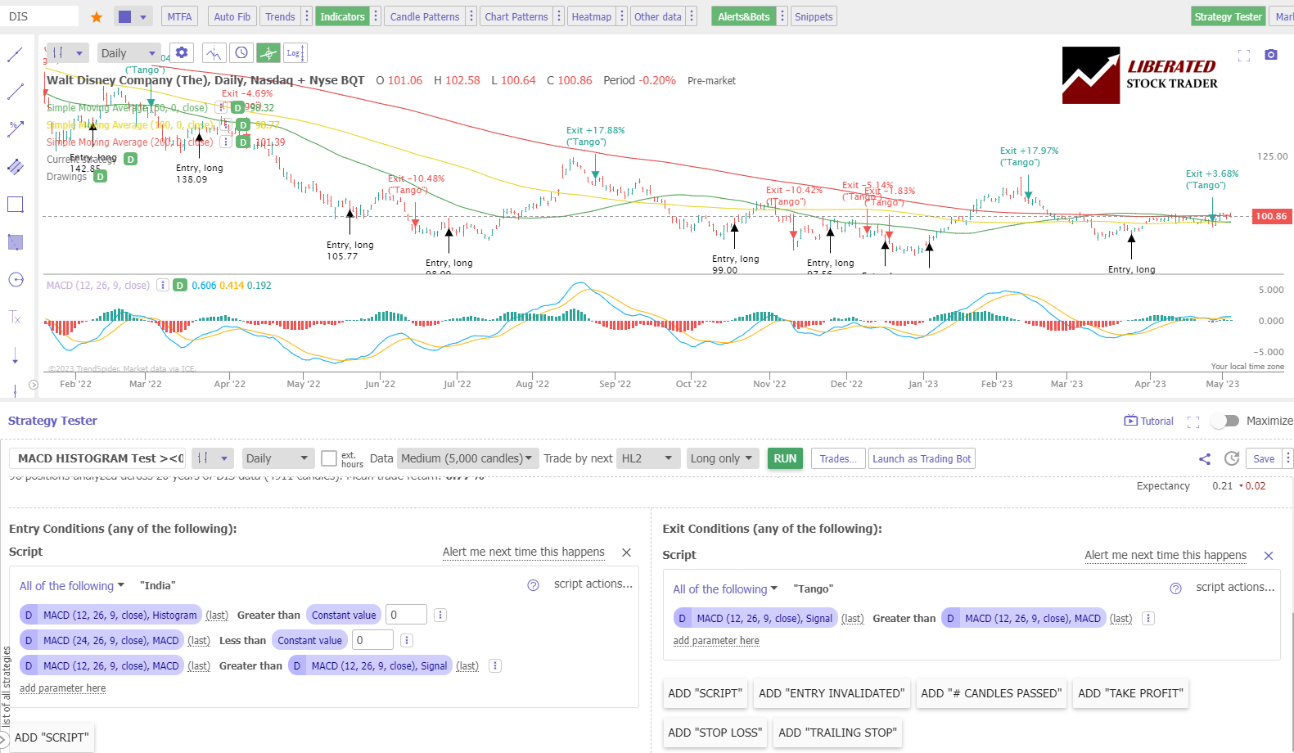Viewport: 1294px width, 753px height.
Task: Select the rectangle drawing tool
Action: (15, 204)
